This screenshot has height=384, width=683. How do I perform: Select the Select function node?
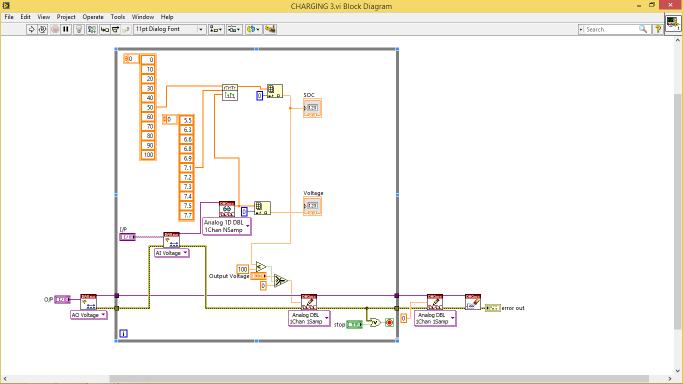click(x=281, y=281)
